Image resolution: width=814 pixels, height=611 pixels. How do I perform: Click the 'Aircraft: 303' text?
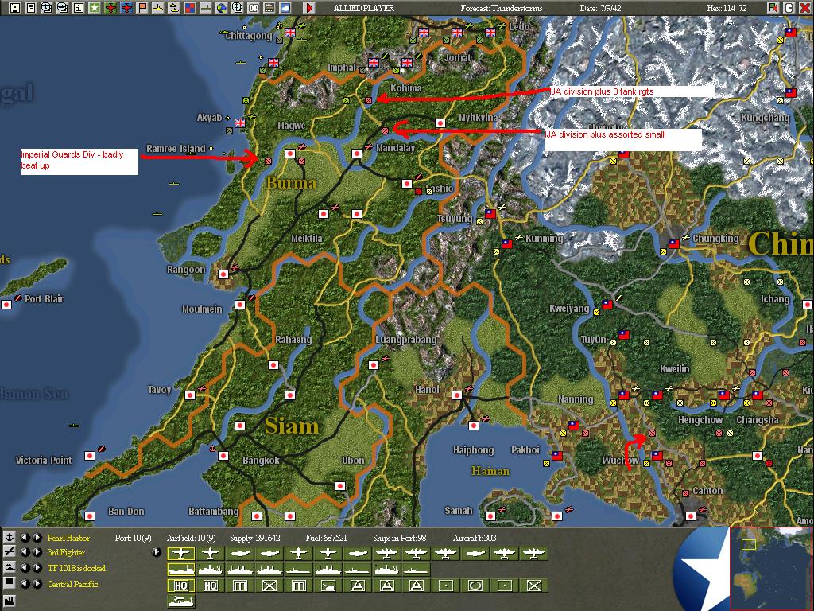[475, 538]
